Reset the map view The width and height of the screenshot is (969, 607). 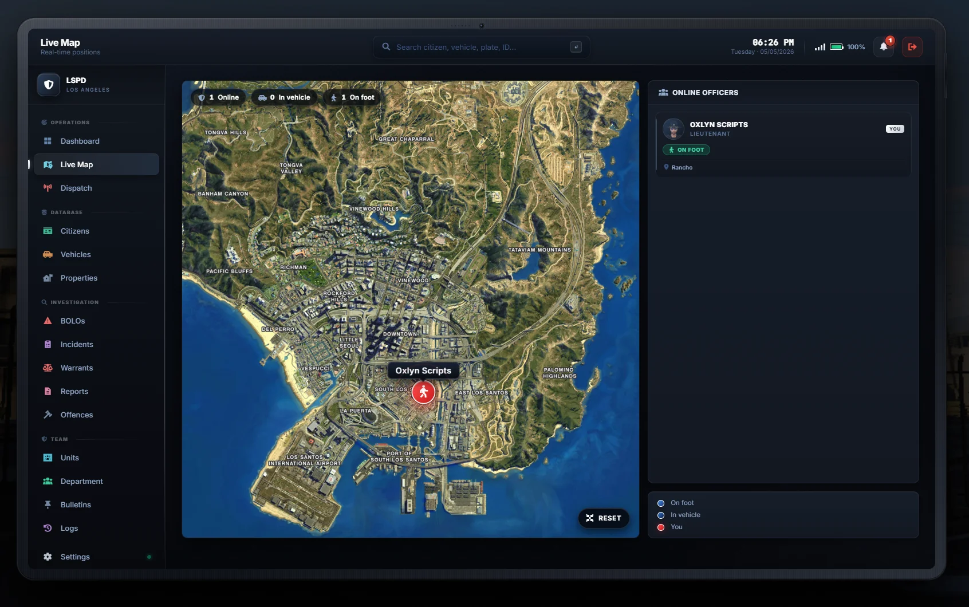[x=604, y=518]
